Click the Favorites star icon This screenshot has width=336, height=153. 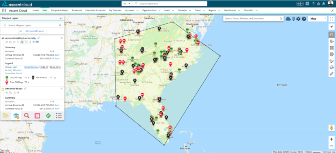pyautogui.click(x=299, y=4)
